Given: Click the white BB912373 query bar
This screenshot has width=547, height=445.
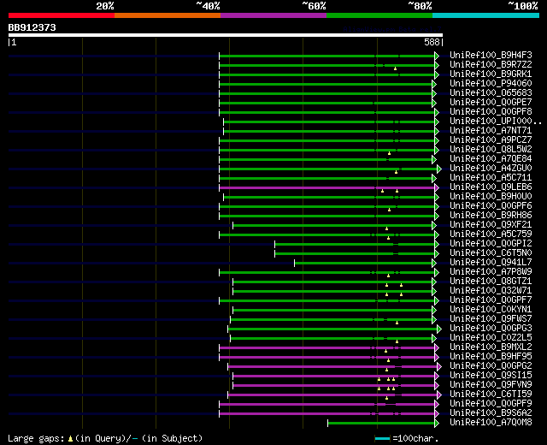Looking at the screenshot, I should pos(226,35).
